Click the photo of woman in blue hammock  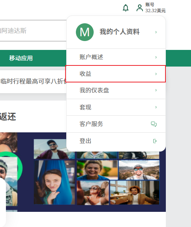54,182
